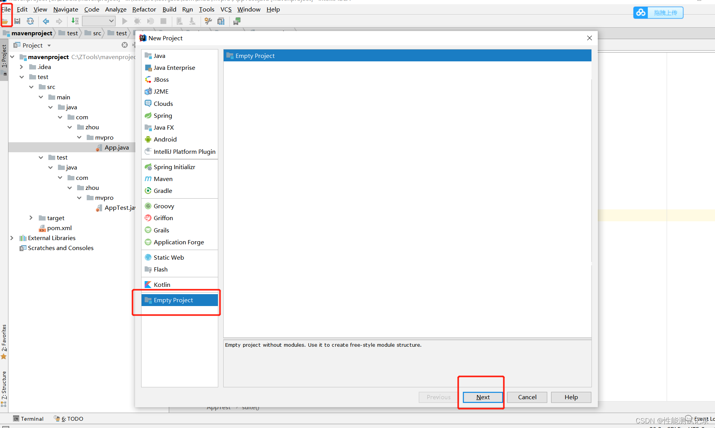Open the Project view dropdown
The width and height of the screenshot is (715, 428).
49,46
